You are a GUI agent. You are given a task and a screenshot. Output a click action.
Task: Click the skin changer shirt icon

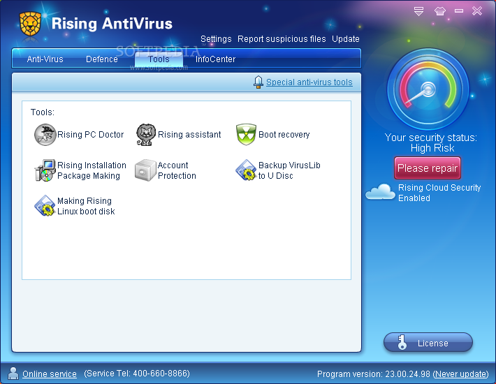(439, 11)
